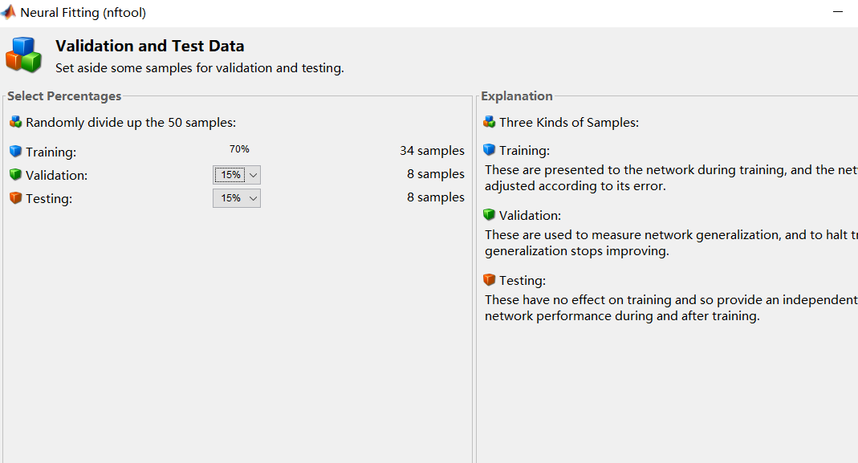858x463 pixels.
Task: Click the 'Validation and Test Data' heading
Action: tap(150, 46)
